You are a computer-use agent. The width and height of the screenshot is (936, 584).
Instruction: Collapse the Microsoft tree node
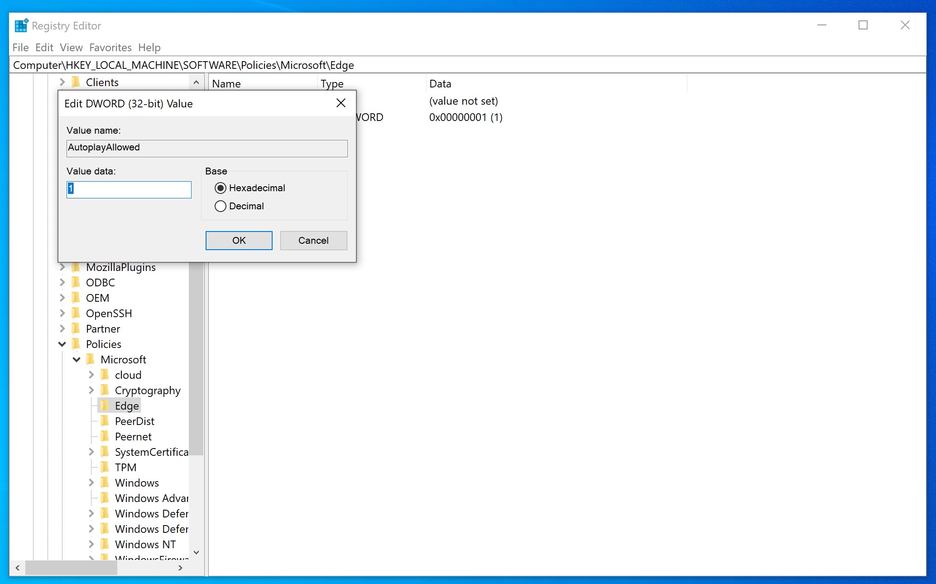tap(77, 360)
